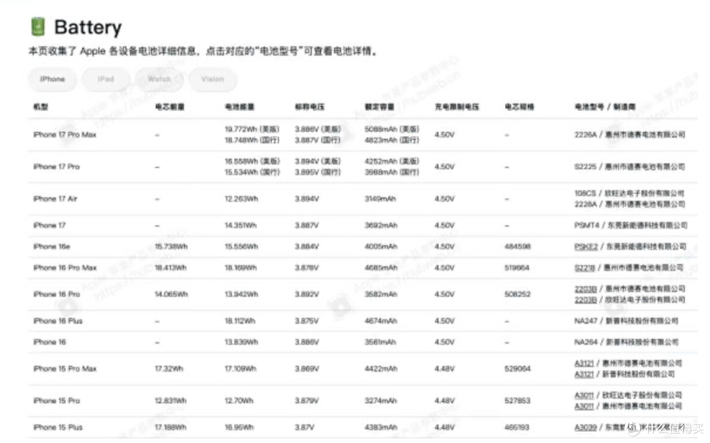Click the 3274mAh capacity value

point(381,400)
